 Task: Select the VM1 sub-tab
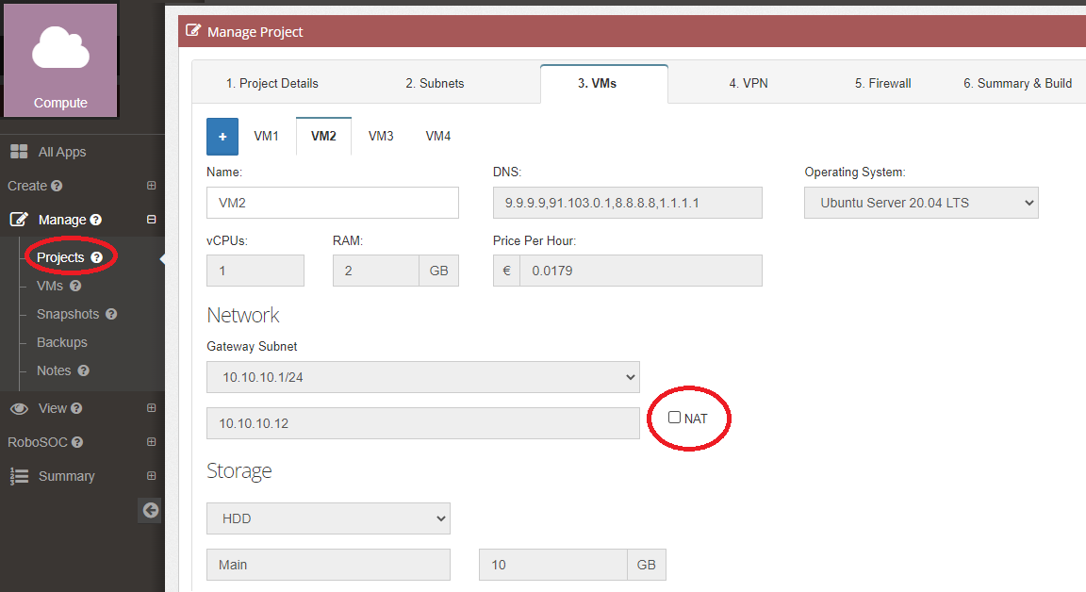point(266,136)
